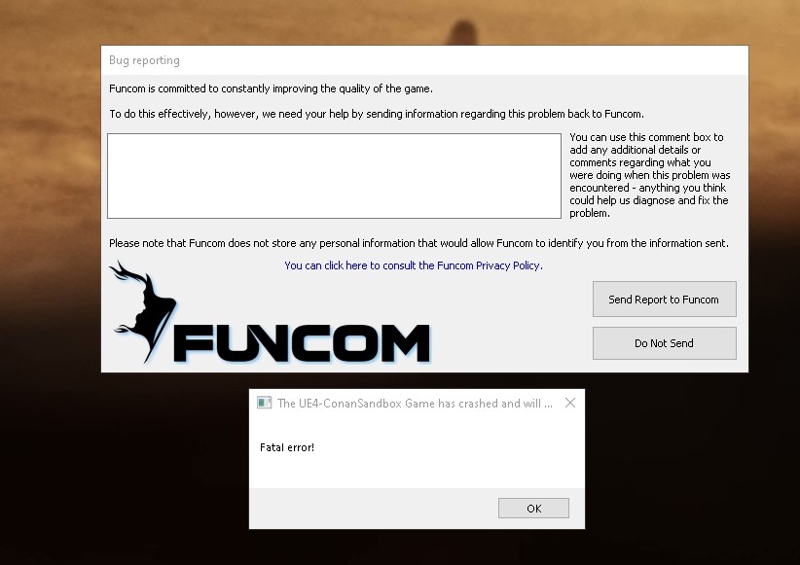This screenshot has height=565, width=800.
Task: Click the Funcom flaming head silhouette emblem
Action: coord(143,311)
